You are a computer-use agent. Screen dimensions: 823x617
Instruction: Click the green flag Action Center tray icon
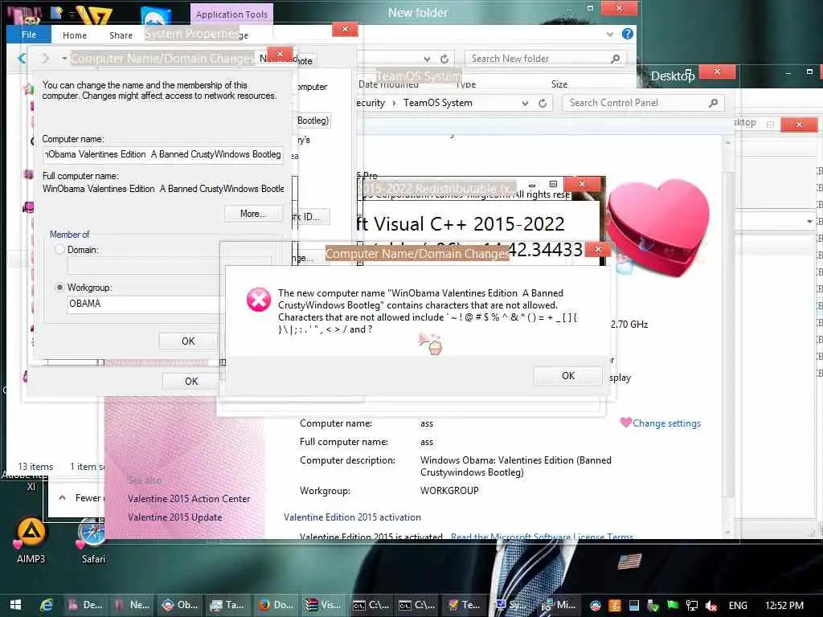pos(673,606)
